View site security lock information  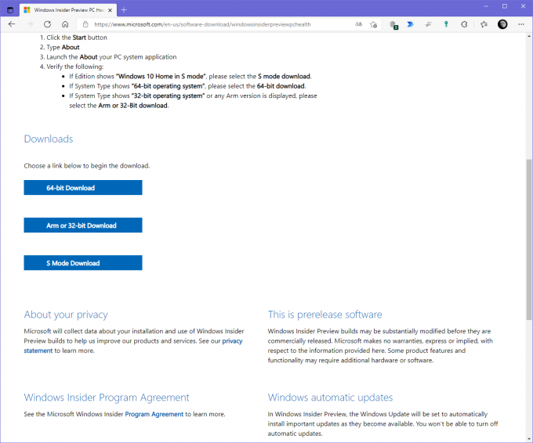pos(85,24)
